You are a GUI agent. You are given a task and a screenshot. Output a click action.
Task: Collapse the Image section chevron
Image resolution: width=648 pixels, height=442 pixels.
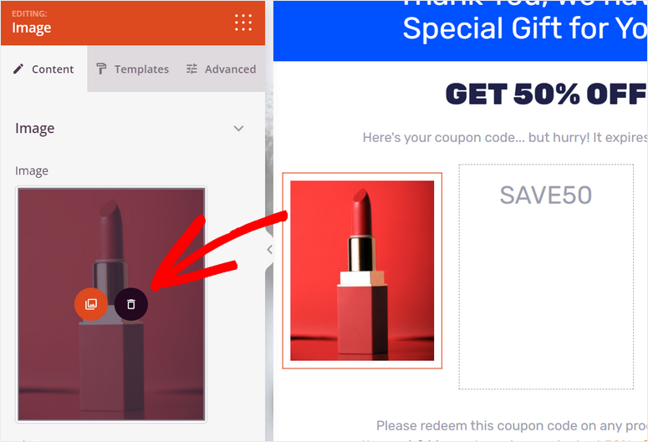238,129
